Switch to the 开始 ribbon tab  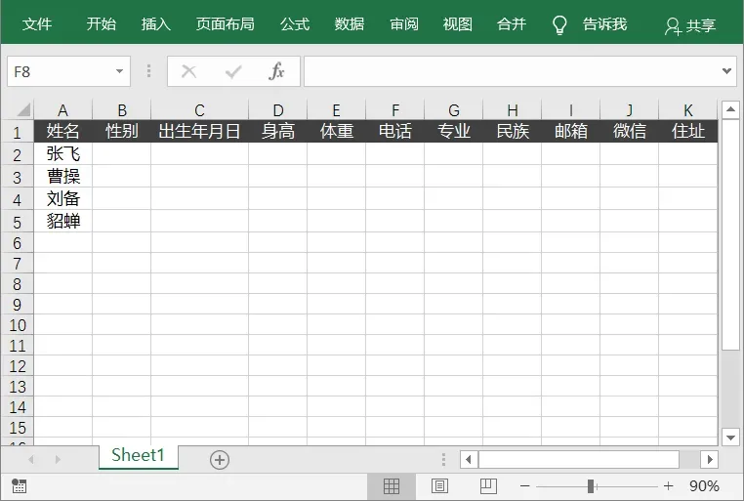click(102, 24)
